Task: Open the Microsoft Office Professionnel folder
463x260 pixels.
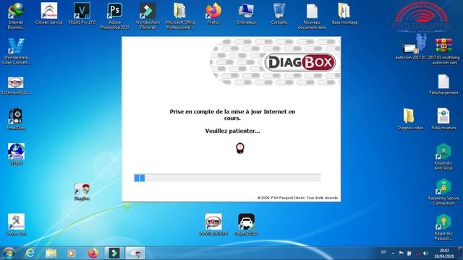Action: [180, 16]
